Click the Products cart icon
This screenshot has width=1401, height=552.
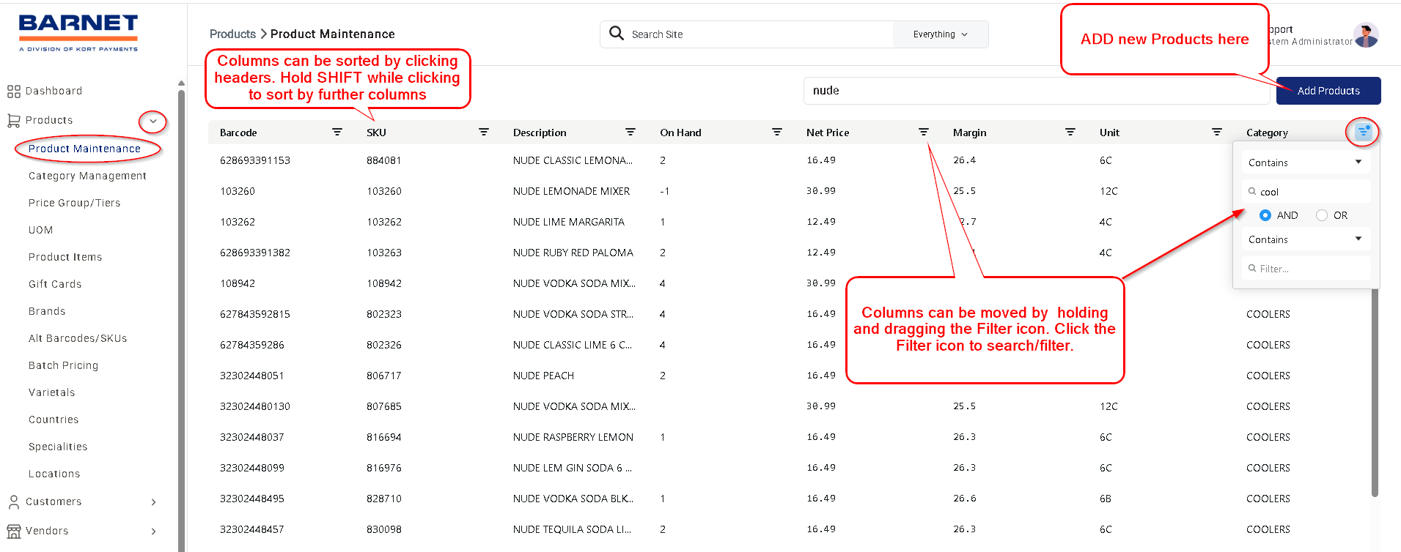pos(14,121)
